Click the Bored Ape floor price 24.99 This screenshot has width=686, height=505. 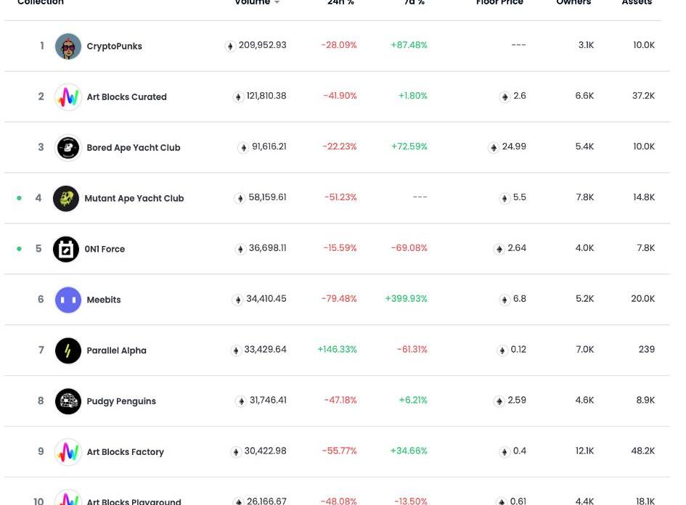point(514,147)
